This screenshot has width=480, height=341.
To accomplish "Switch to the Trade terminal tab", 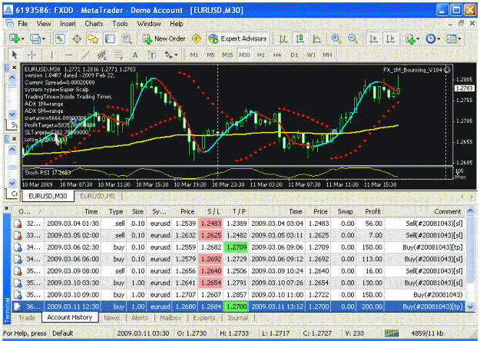I will pyautogui.click(x=27, y=318).
